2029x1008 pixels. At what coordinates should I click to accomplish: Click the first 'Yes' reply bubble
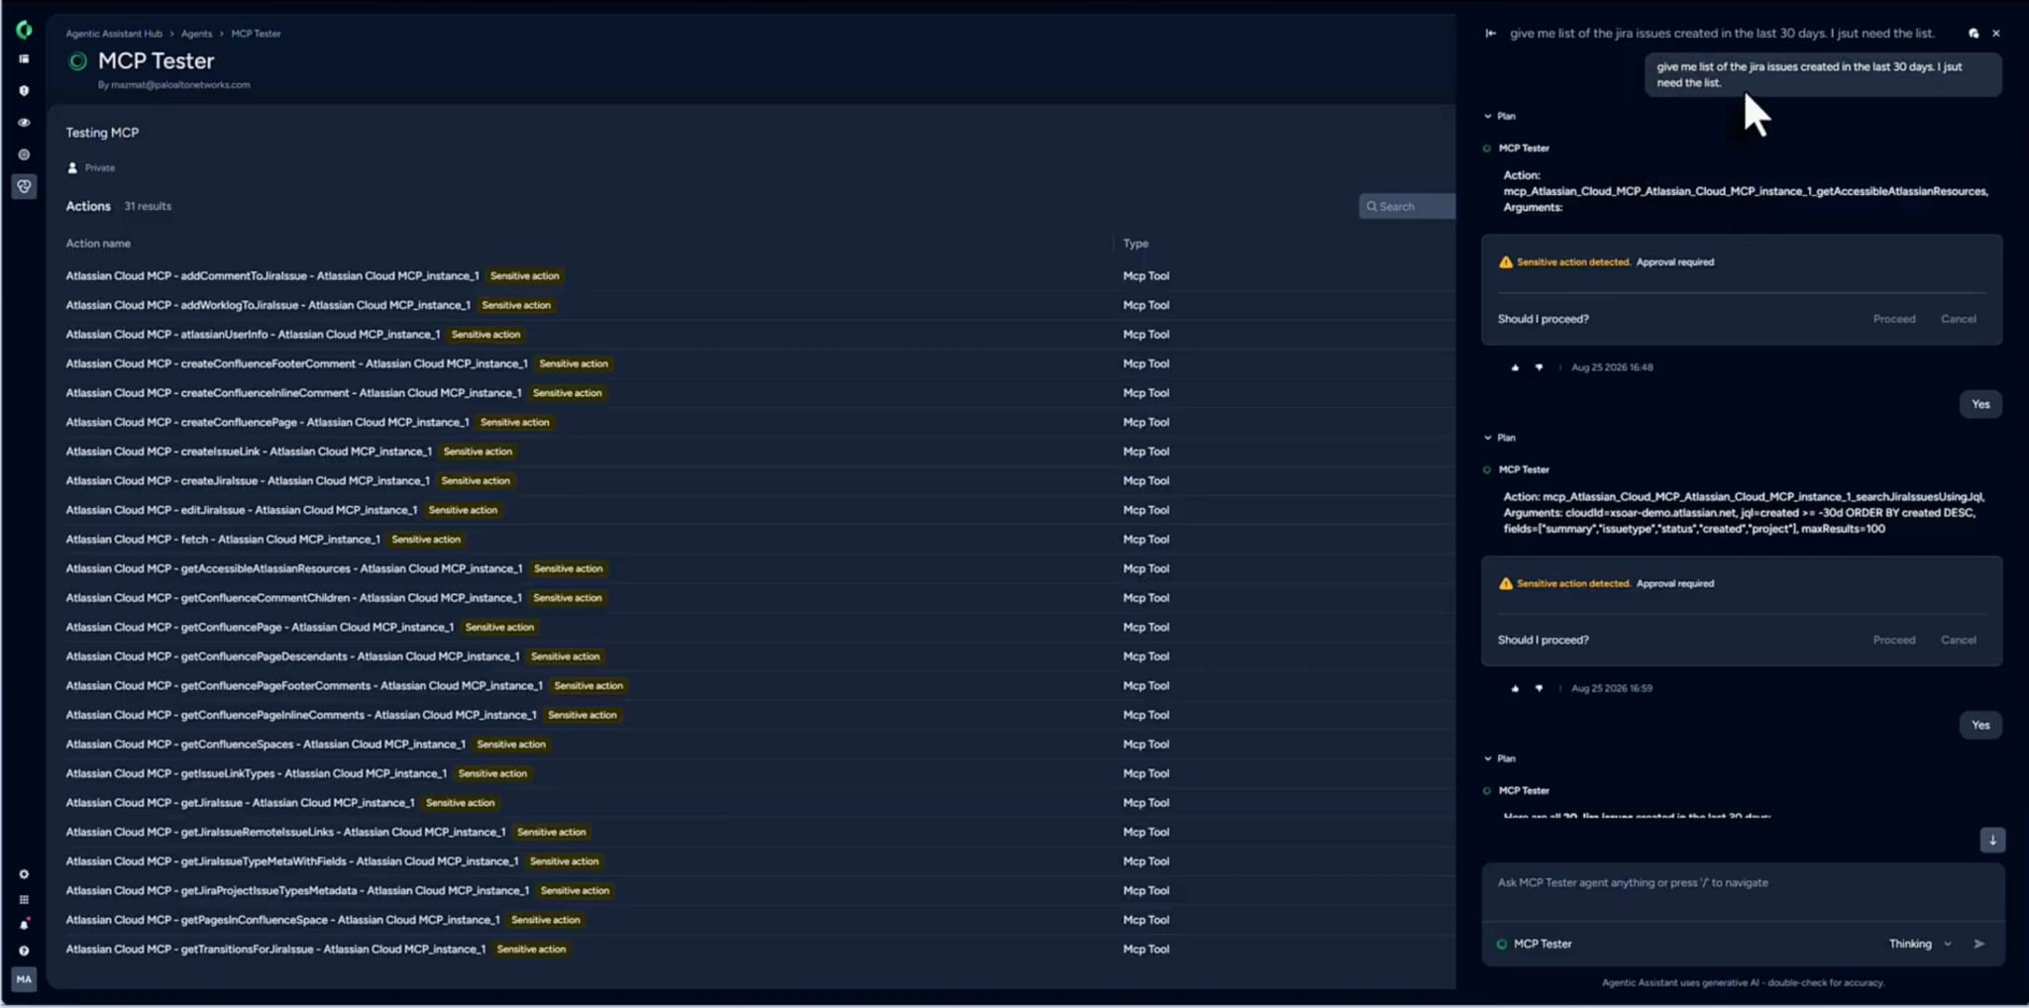1980,404
